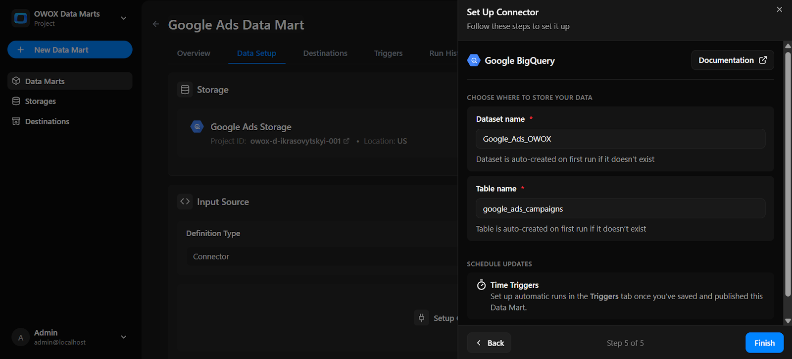Click the Table name input field
The width and height of the screenshot is (792, 359).
(x=621, y=208)
